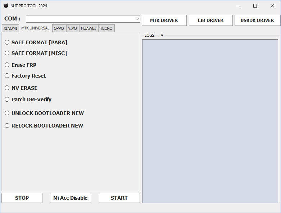Choose the Erase FRP radio button
Viewport: 281px width, 213px height.
7,65
